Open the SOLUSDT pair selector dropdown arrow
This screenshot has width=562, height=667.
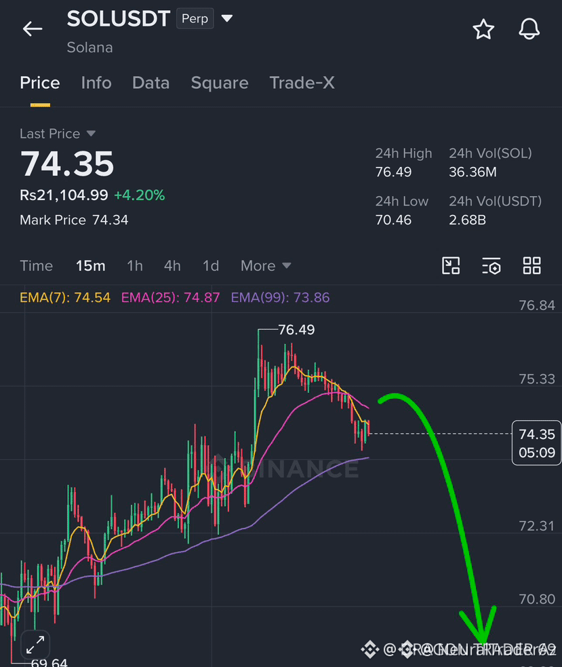coord(227,18)
